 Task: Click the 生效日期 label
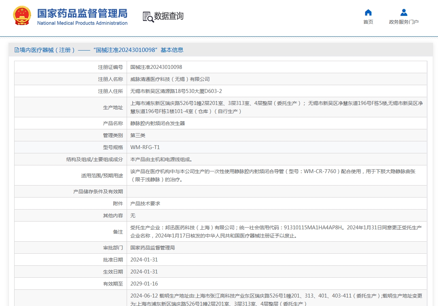(x=113, y=272)
